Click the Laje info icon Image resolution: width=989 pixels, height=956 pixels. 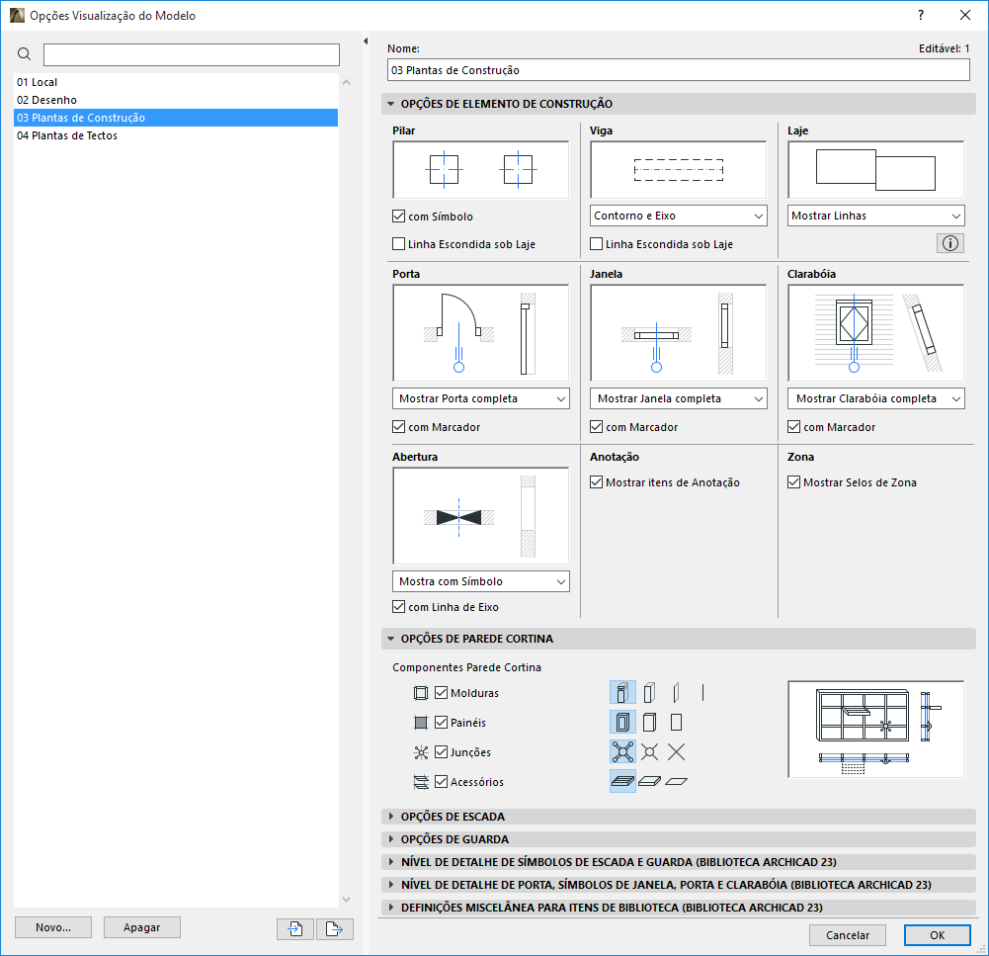tap(949, 242)
